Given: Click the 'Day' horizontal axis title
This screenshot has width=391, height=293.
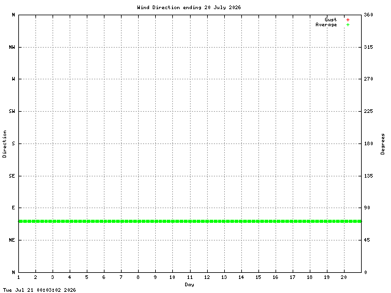Looking at the screenshot, I should (x=189, y=284).
